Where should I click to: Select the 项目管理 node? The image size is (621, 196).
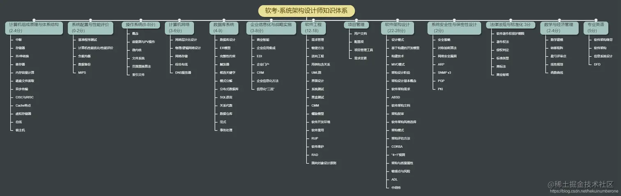coord(356,25)
